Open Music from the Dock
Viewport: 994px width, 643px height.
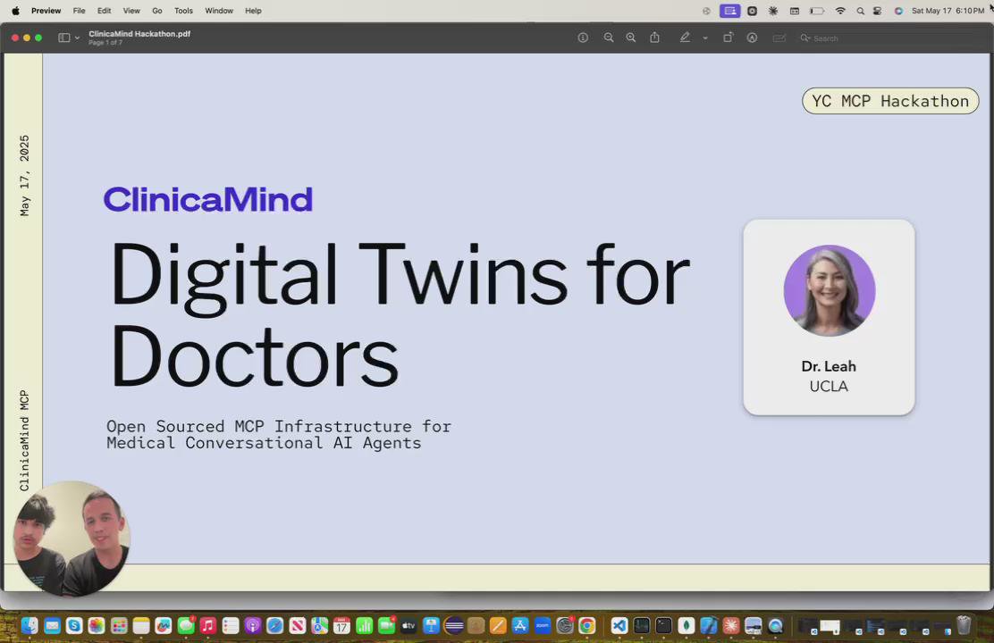(208, 626)
